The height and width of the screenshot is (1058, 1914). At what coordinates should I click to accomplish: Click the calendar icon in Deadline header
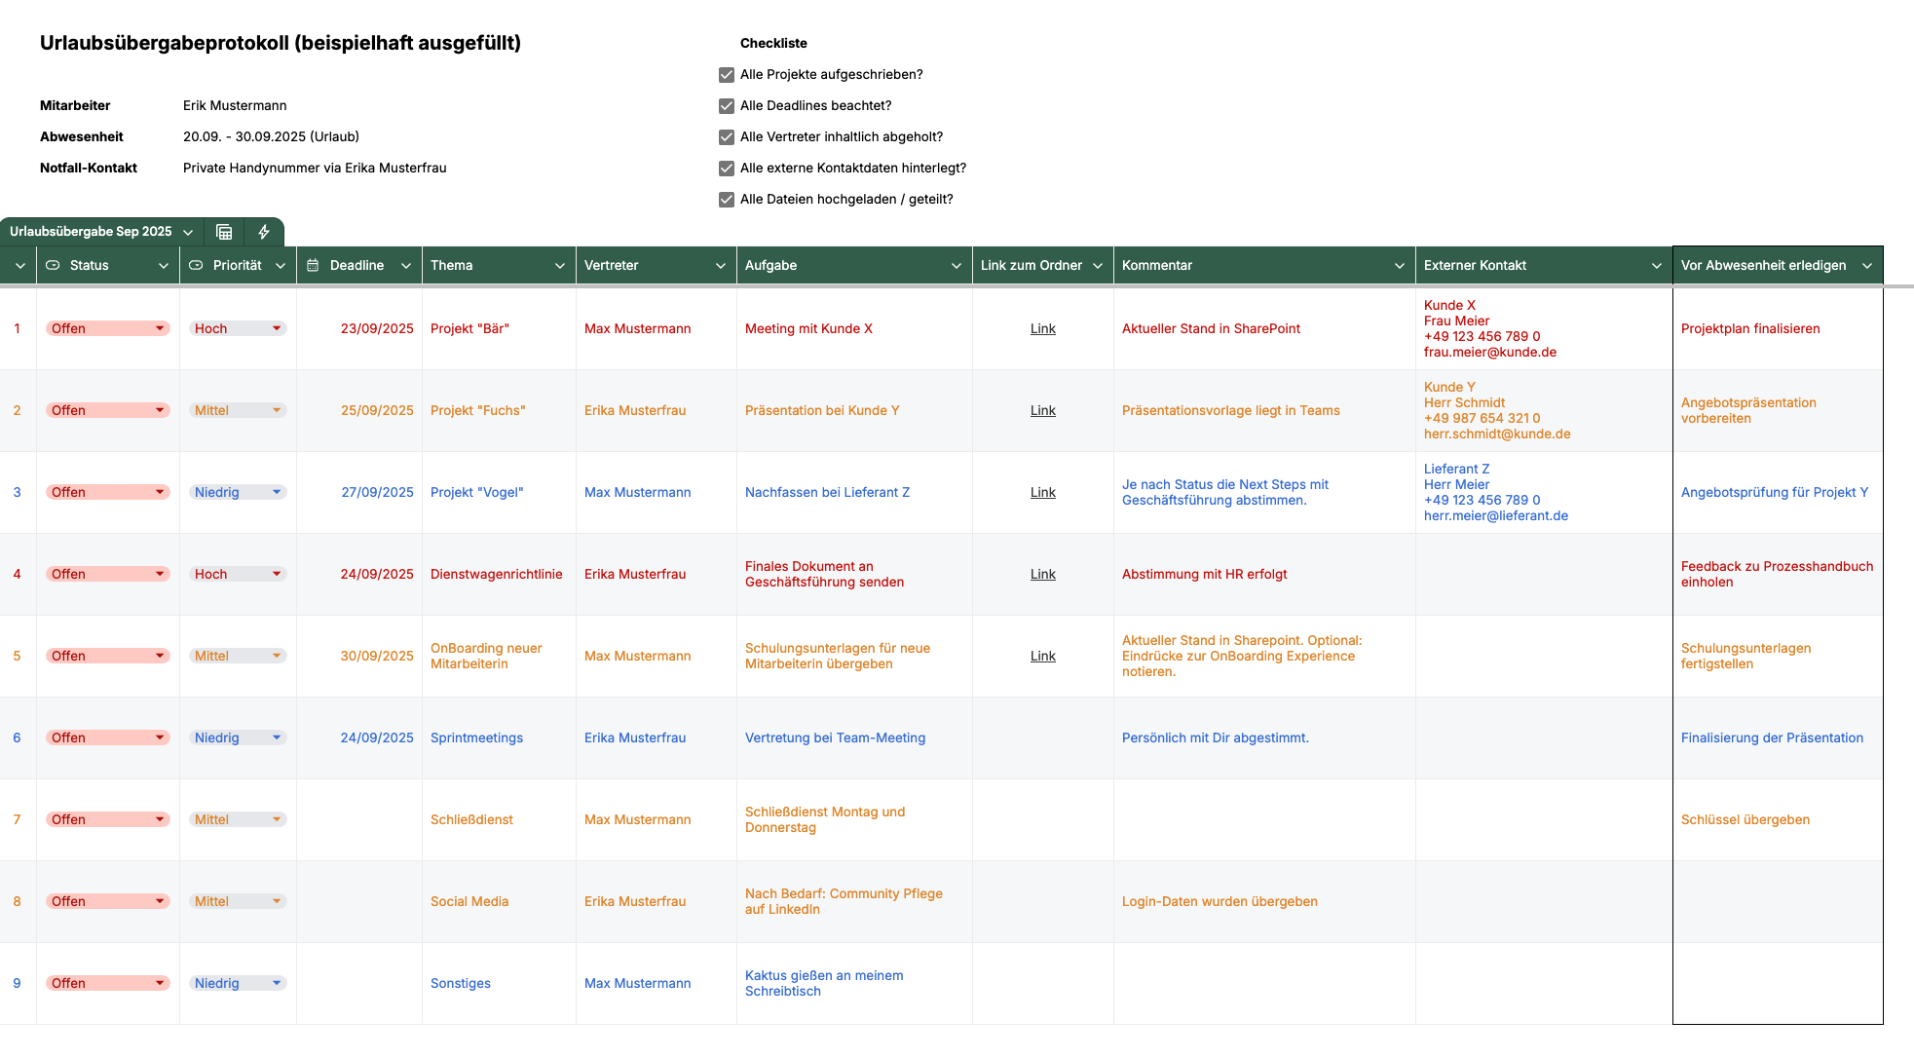pos(313,265)
